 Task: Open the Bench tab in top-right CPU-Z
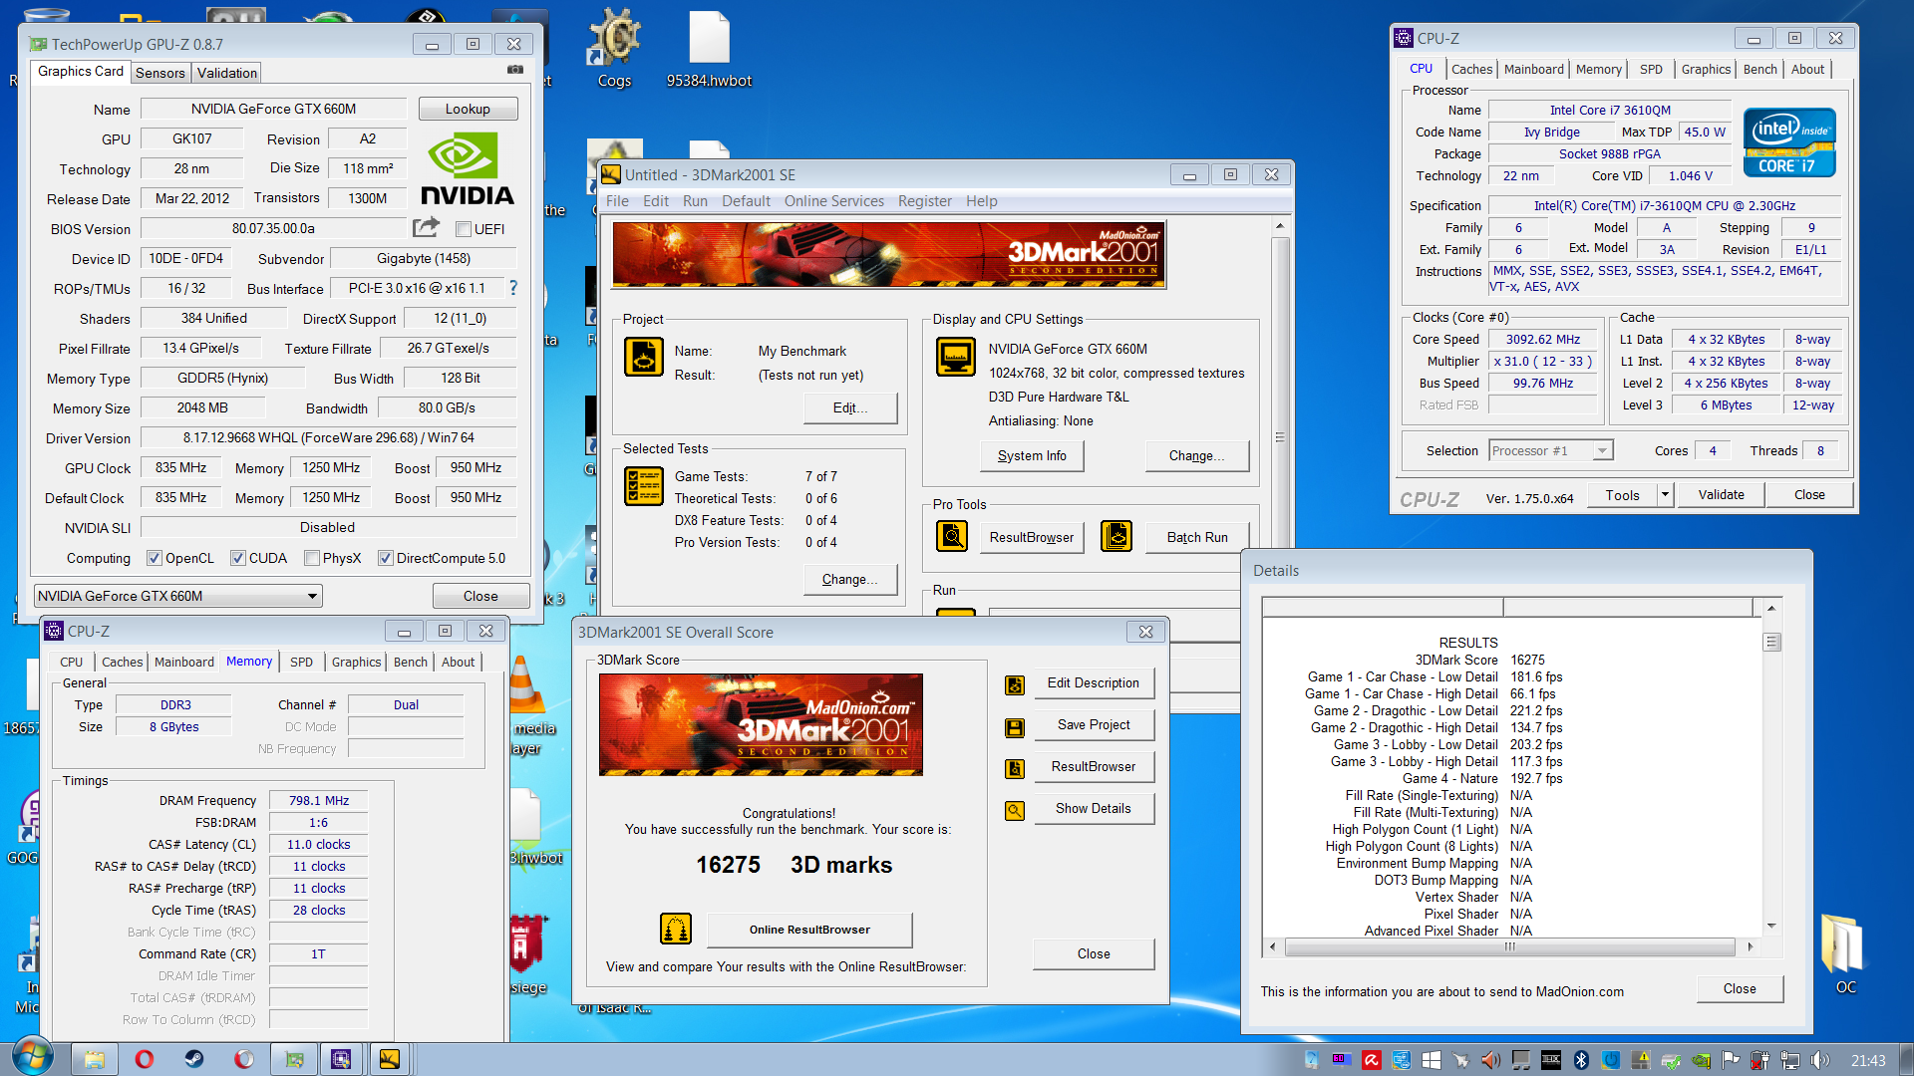point(1759,69)
